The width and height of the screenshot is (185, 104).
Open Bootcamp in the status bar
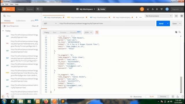[136, 96]
